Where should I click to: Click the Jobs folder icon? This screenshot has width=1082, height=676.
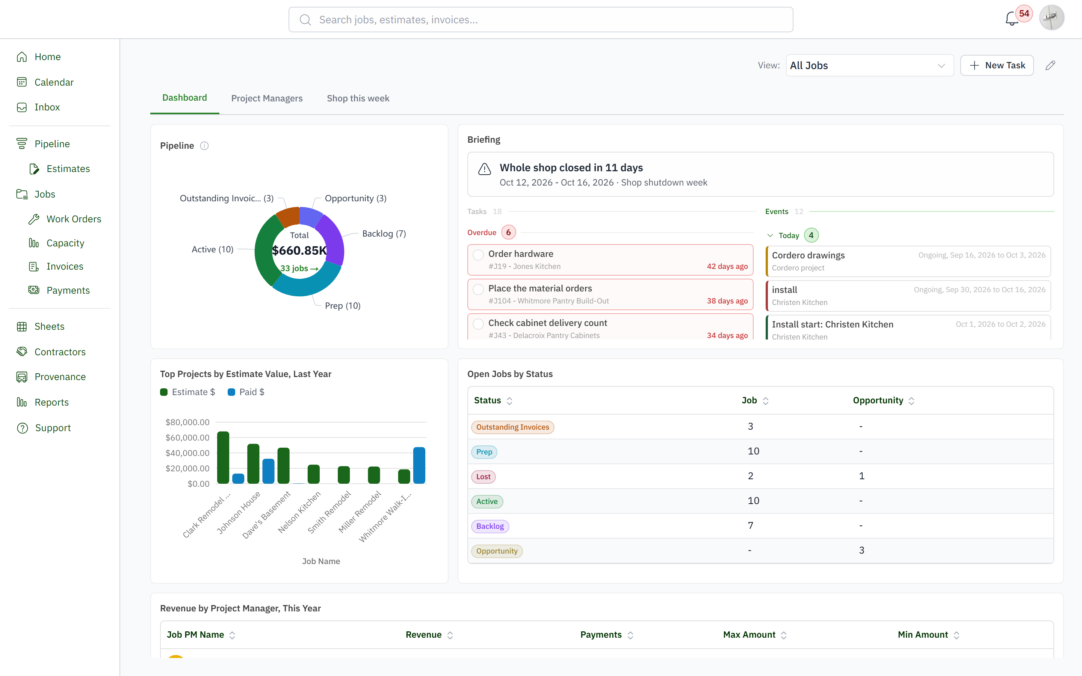pos(22,195)
